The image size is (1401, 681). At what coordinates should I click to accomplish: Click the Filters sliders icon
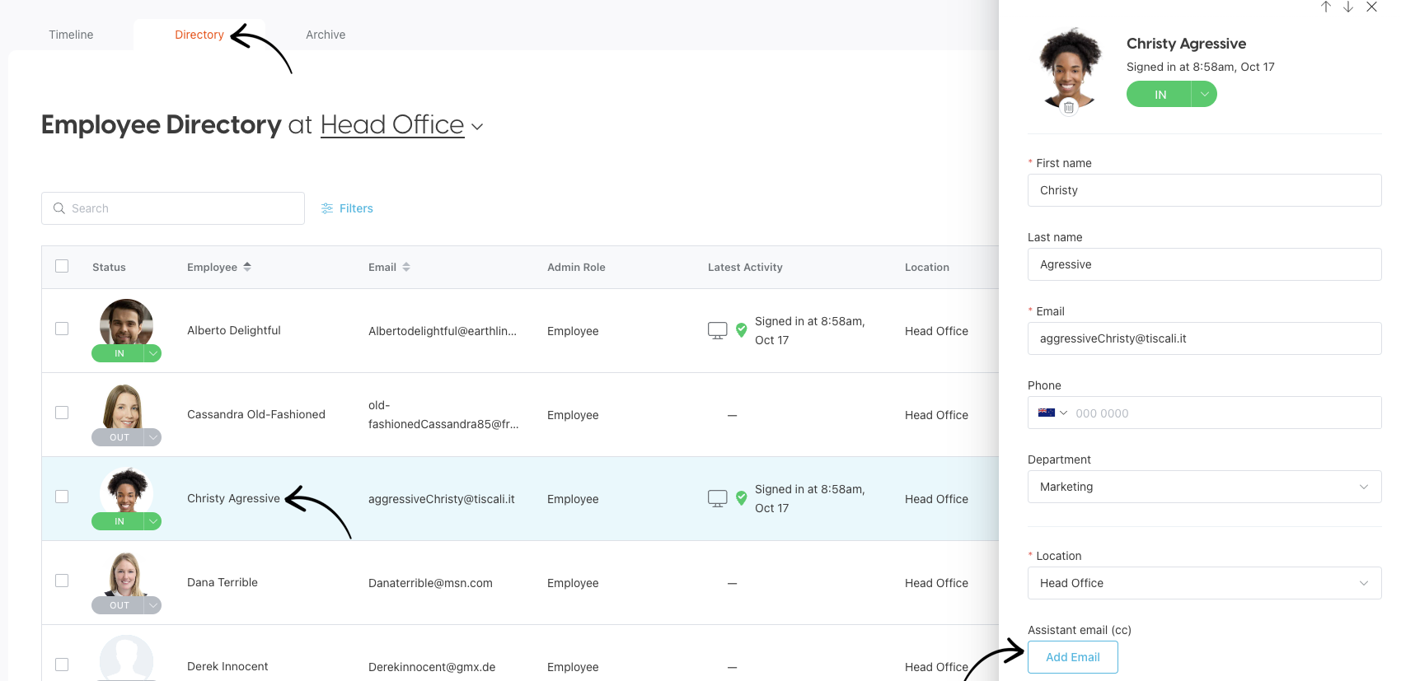click(x=327, y=209)
